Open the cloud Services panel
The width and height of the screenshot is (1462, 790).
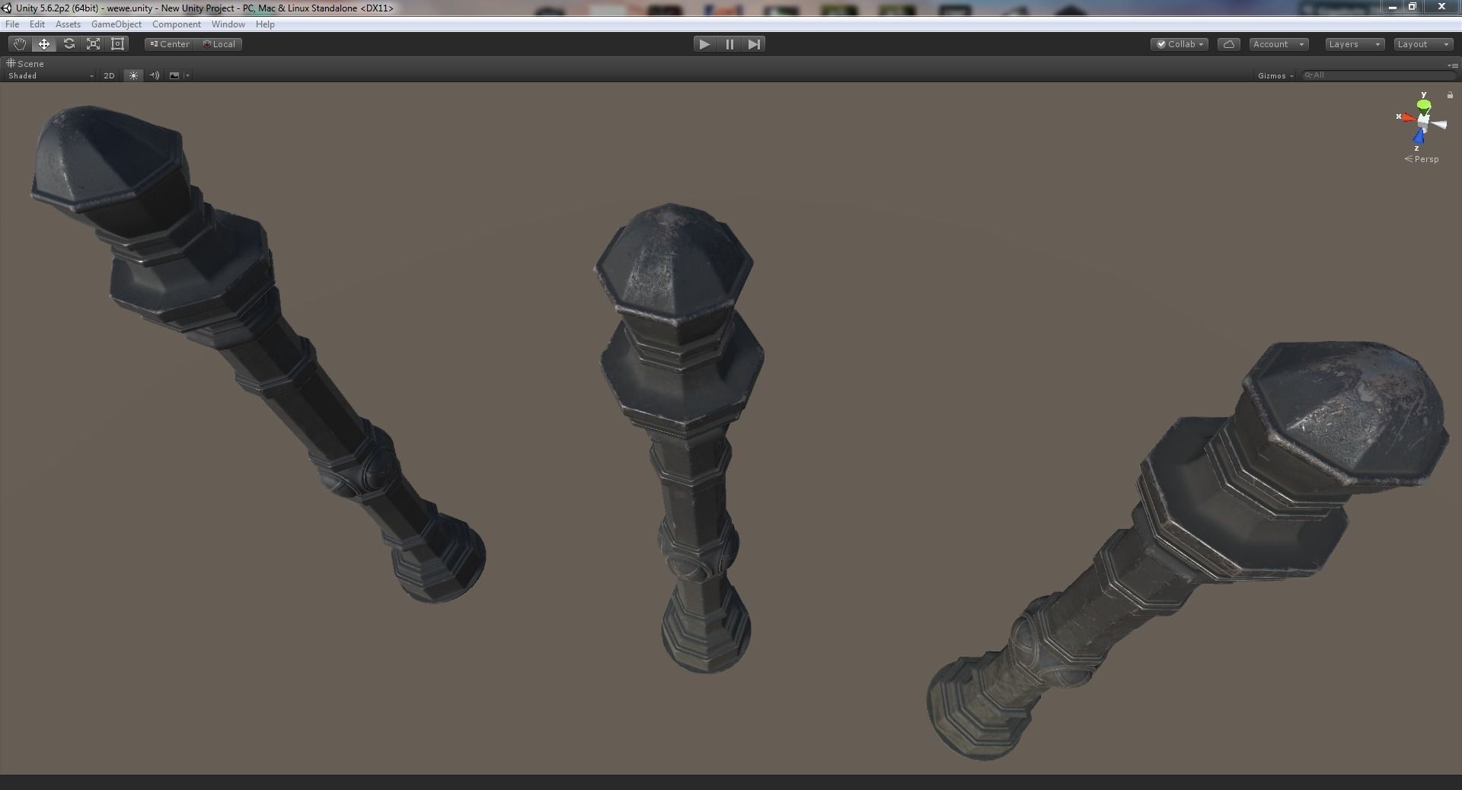point(1229,44)
